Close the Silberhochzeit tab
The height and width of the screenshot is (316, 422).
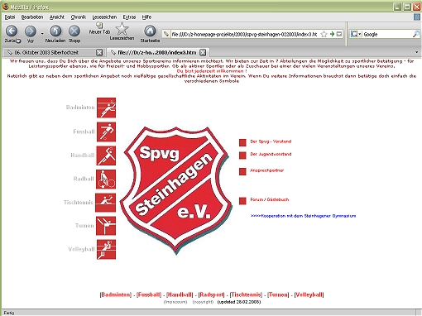click(x=99, y=52)
